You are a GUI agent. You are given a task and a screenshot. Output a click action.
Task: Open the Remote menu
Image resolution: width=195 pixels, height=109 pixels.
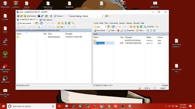click(x=136, y=23)
